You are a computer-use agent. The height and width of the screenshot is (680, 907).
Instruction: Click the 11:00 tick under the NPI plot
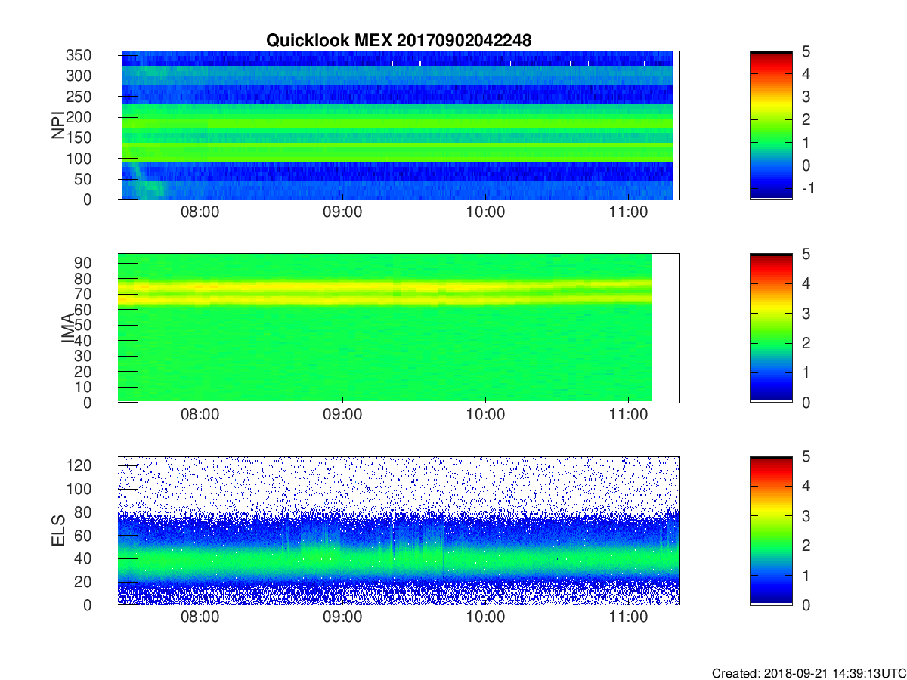[629, 213]
